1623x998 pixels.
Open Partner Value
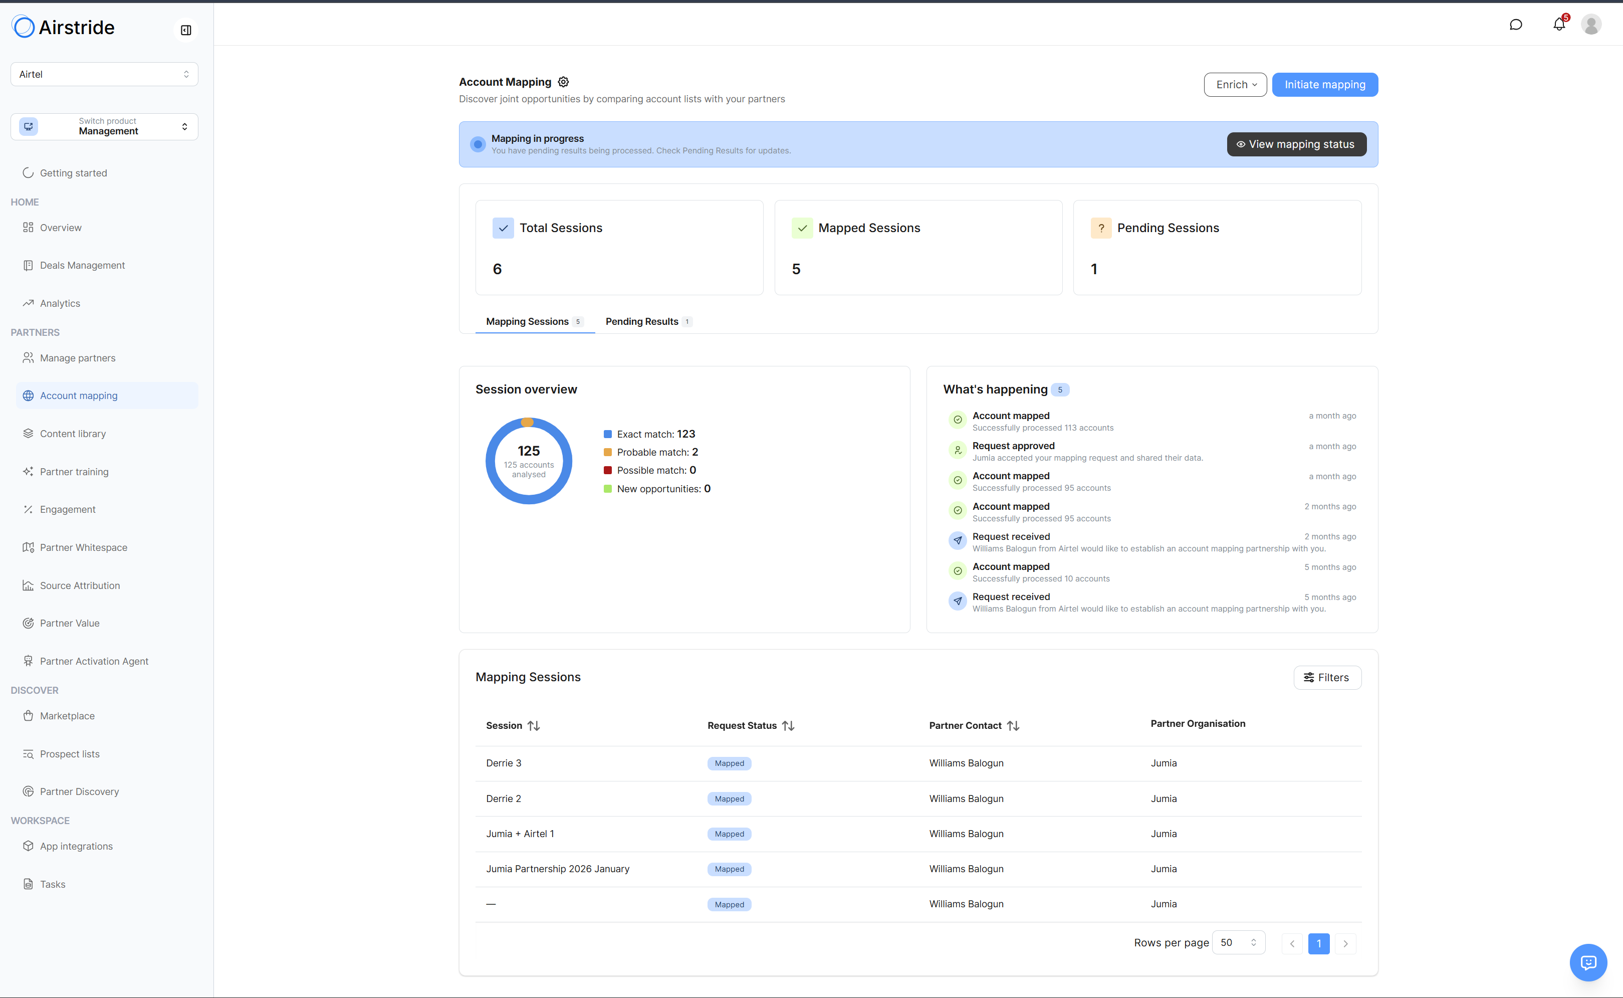107,623
